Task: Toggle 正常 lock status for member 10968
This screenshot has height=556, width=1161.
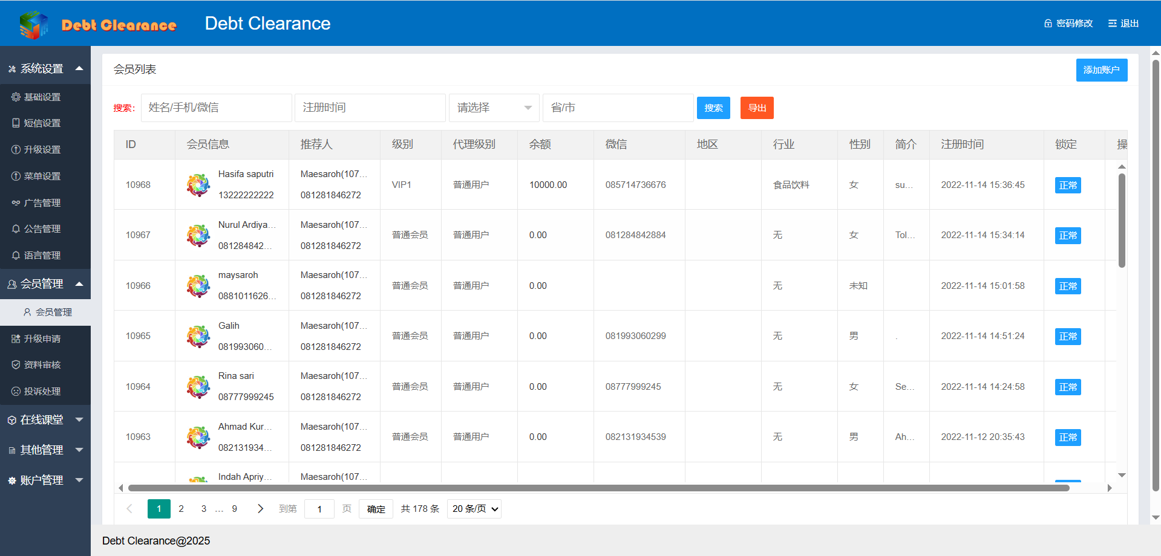Action: [x=1068, y=186]
